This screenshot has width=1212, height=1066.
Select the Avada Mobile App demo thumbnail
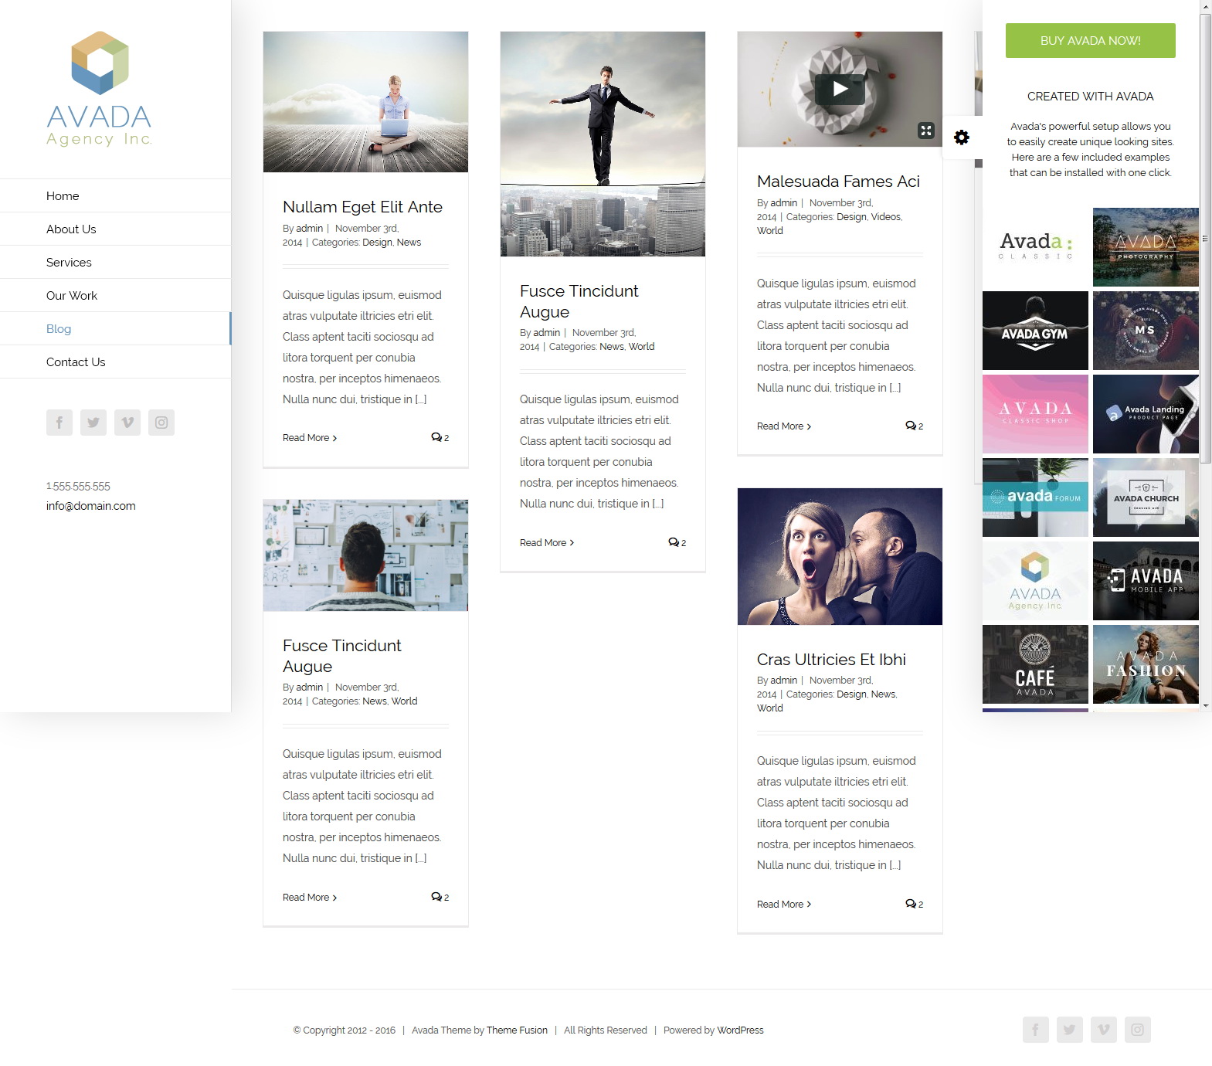coord(1146,581)
